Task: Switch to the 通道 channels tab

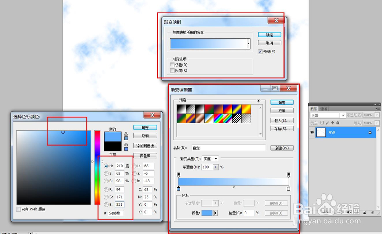Action: pyautogui.click(x=324, y=108)
